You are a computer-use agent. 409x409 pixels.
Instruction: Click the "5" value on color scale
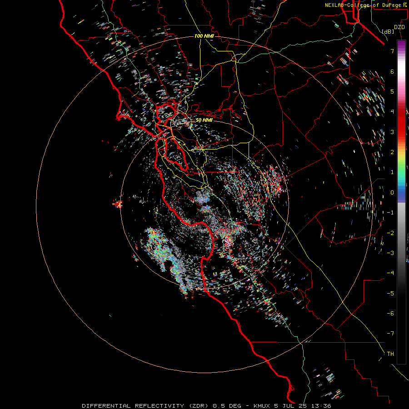(392, 91)
